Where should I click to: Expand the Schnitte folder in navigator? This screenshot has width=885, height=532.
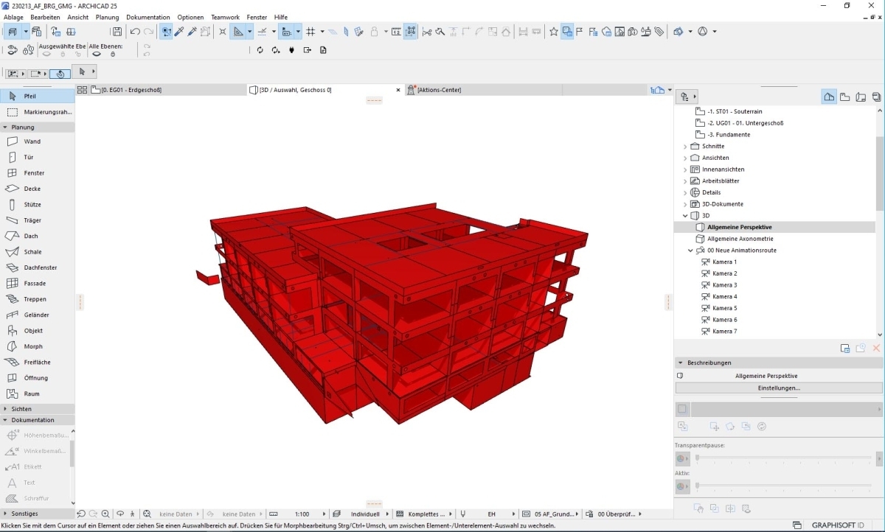coord(685,147)
